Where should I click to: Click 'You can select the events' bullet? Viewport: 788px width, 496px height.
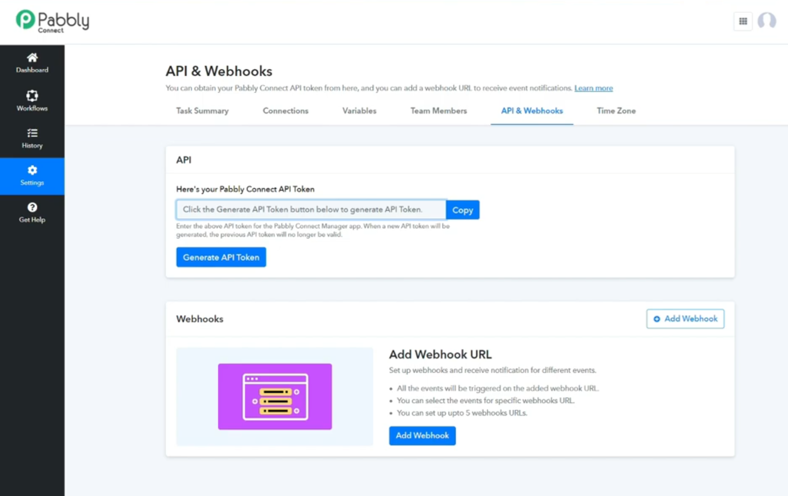pyautogui.click(x=486, y=400)
